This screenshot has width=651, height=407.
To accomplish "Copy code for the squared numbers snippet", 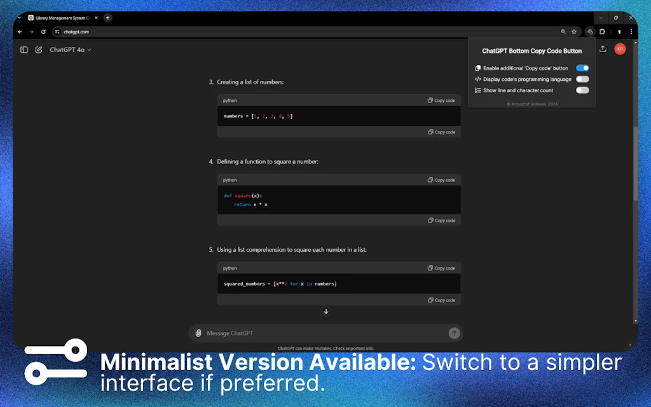I will (x=441, y=268).
